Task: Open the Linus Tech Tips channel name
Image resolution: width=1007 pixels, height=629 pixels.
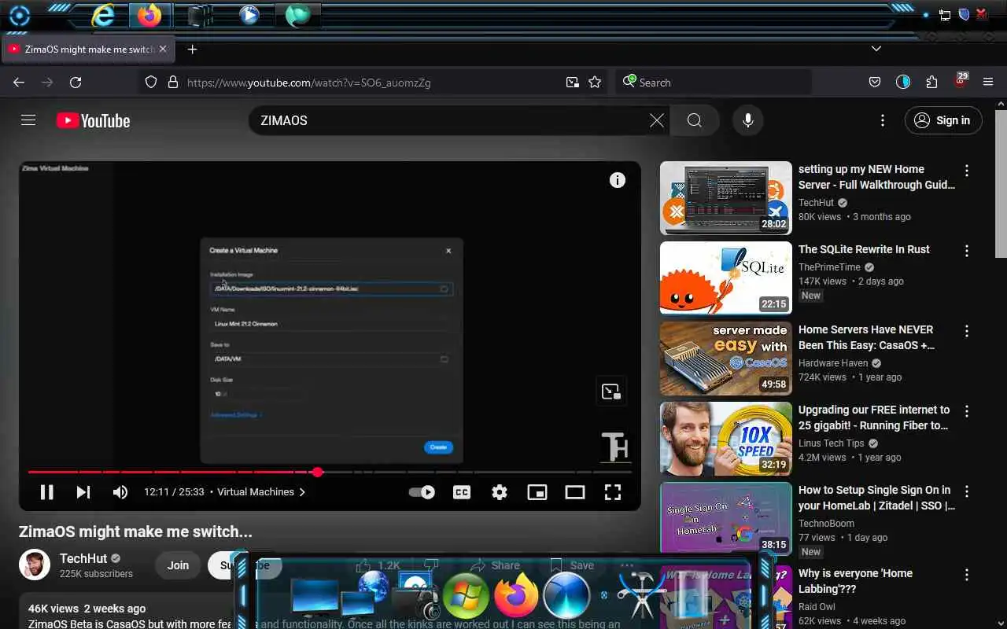Action: [x=832, y=443]
